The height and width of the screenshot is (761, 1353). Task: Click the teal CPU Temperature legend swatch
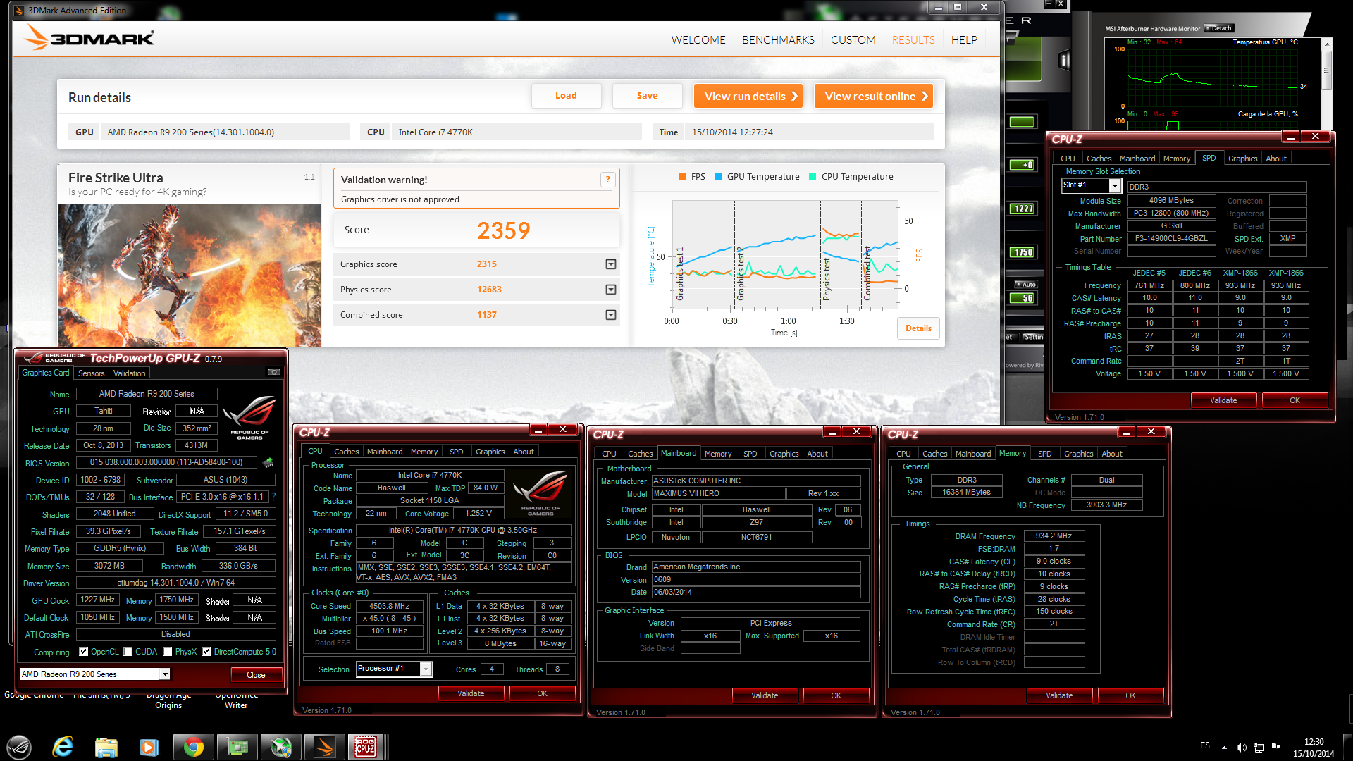813,177
